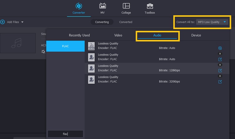Show the Converting files list
Viewport: 235px width, 139px height.
[102, 22]
